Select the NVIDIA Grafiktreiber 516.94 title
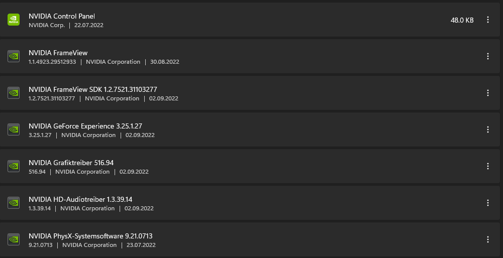Screen dimensions: 503x258 click(71, 163)
